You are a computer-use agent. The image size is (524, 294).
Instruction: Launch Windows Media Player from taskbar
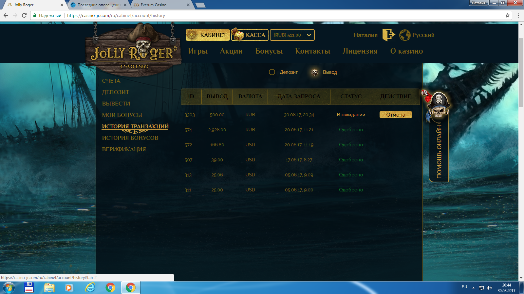tap(69, 288)
